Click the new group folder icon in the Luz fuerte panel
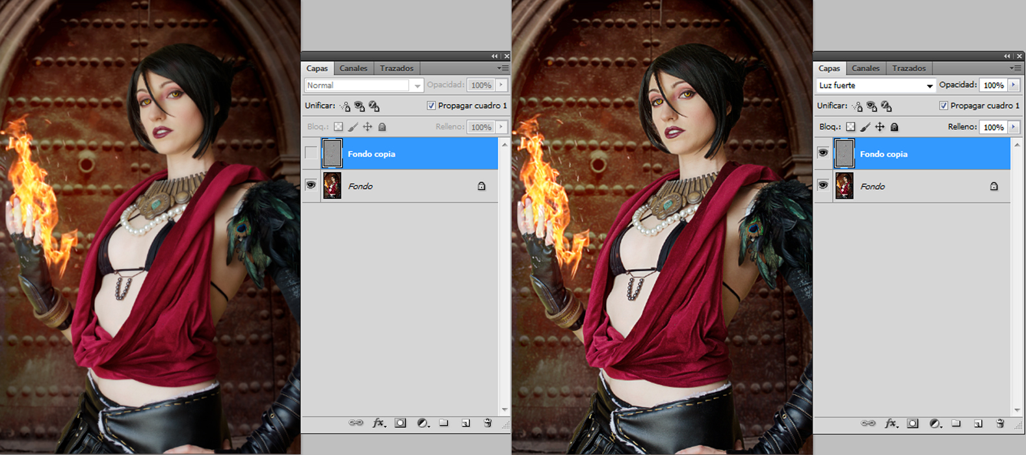The height and width of the screenshot is (455, 1026). pos(956,423)
